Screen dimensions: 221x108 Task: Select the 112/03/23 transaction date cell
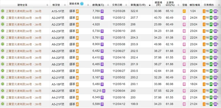click(x=119, y=64)
